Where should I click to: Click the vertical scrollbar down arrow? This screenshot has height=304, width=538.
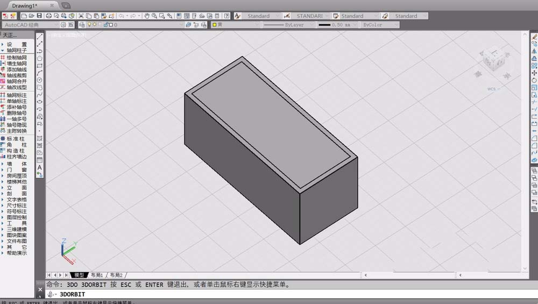[525, 268]
